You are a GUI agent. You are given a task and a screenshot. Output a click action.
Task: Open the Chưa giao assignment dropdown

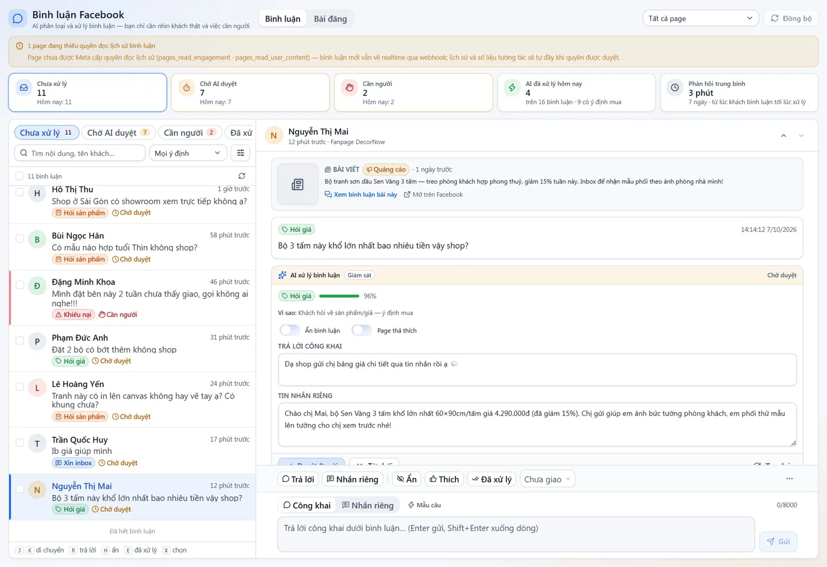point(547,479)
